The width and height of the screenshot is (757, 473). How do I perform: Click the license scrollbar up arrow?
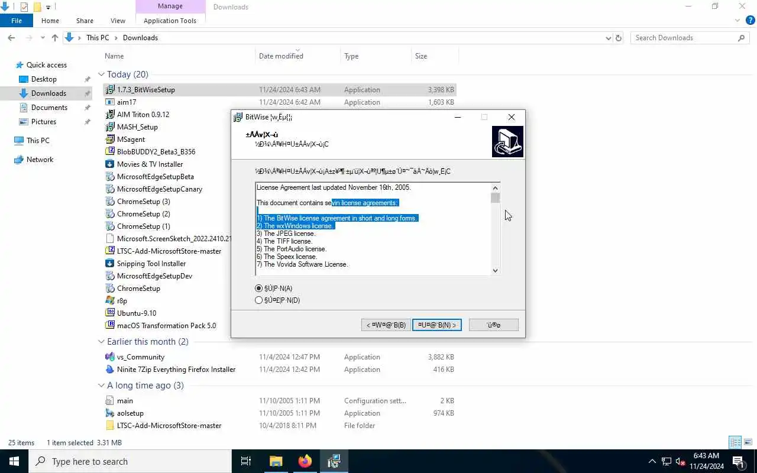coord(495,187)
